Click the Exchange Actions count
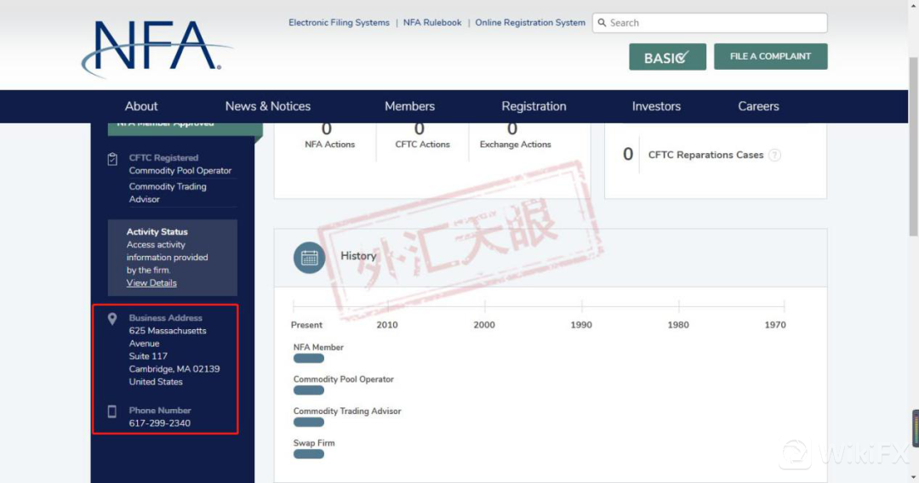Image resolution: width=919 pixels, height=483 pixels. [511, 128]
